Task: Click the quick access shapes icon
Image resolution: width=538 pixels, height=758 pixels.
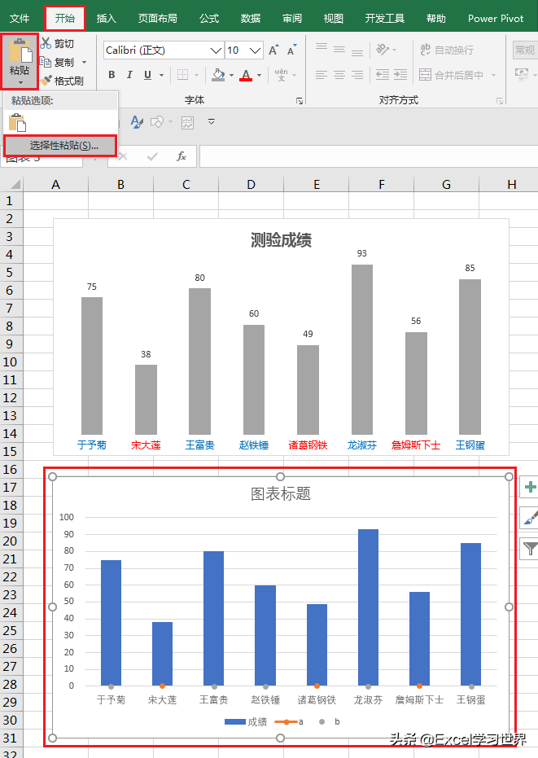Action: click(156, 122)
